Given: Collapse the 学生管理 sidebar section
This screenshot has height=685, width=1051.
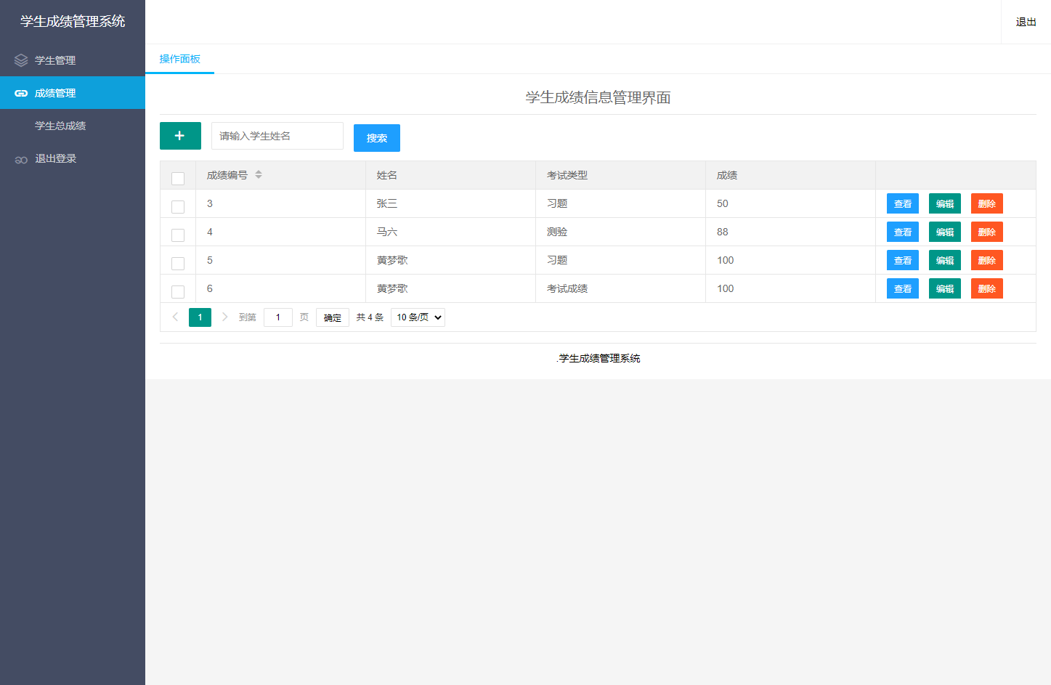Looking at the screenshot, I should (x=73, y=60).
